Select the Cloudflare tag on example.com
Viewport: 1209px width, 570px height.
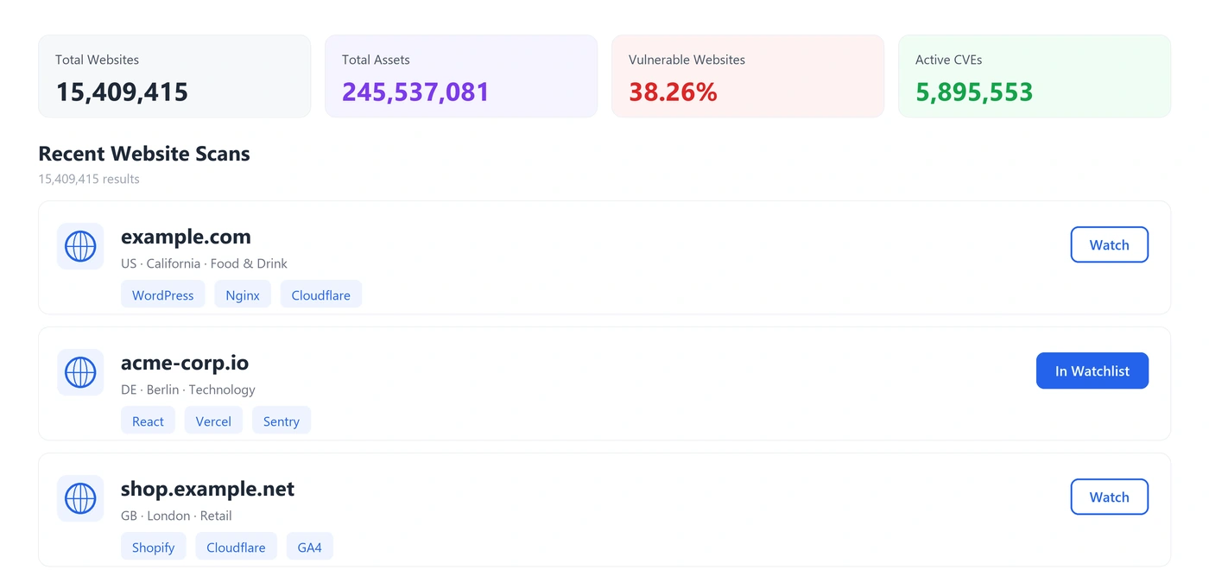pyautogui.click(x=320, y=294)
